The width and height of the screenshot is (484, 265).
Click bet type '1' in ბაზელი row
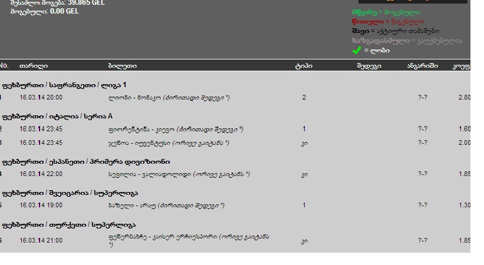pyautogui.click(x=304, y=205)
